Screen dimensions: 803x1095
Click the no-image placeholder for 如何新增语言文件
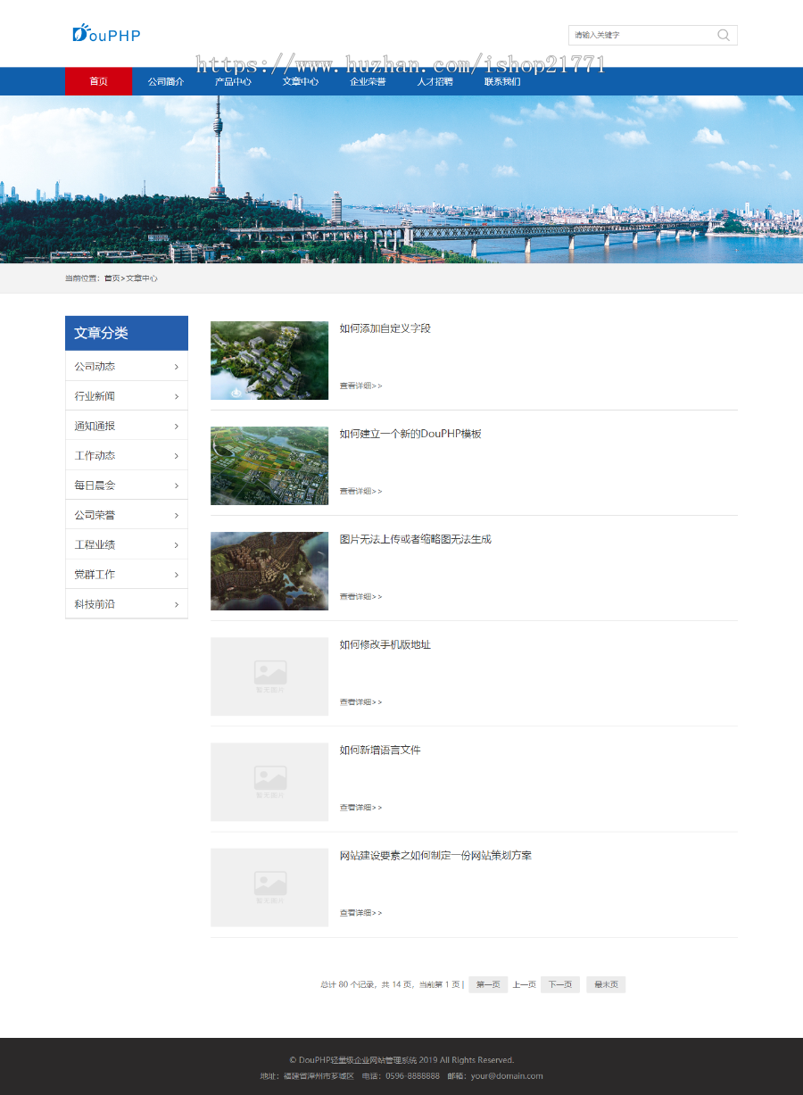[x=269, y=781]
